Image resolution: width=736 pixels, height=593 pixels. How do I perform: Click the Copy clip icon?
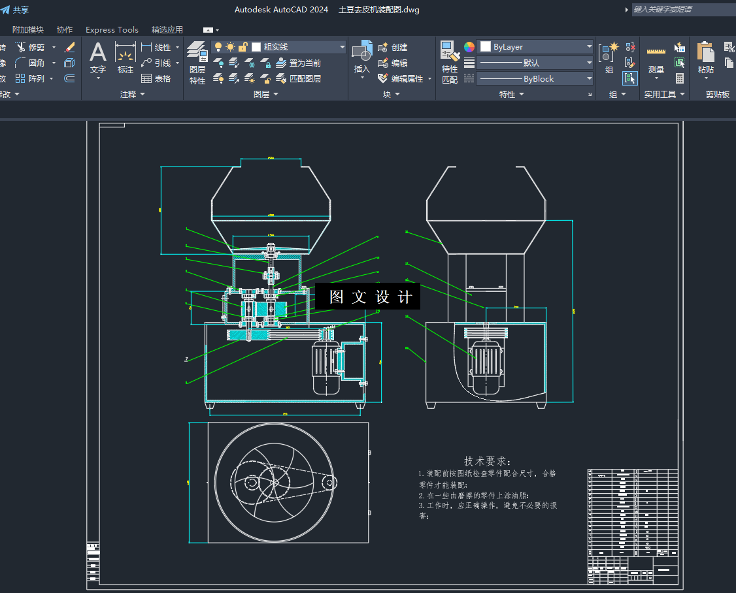click(x=729, y=63)
